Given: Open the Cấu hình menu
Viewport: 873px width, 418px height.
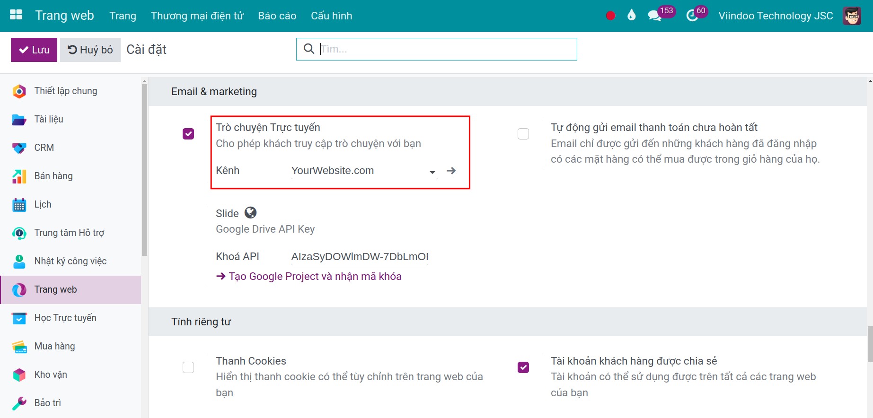Looking at the screenshot, I should coord(331,16).
